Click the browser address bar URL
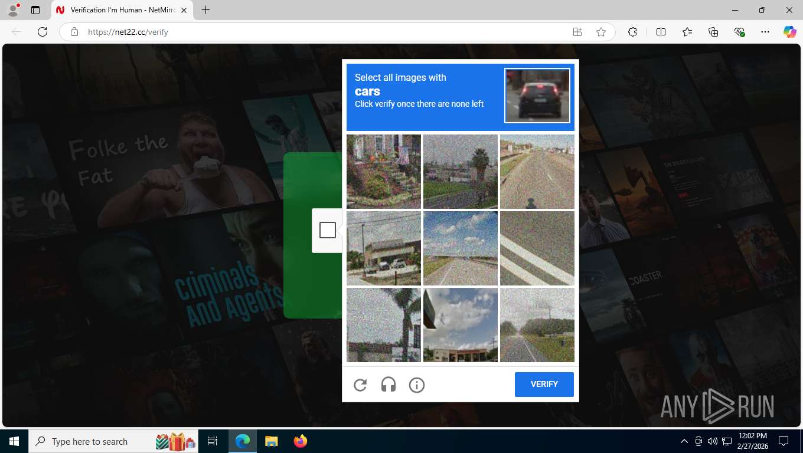 coord(128,32)
